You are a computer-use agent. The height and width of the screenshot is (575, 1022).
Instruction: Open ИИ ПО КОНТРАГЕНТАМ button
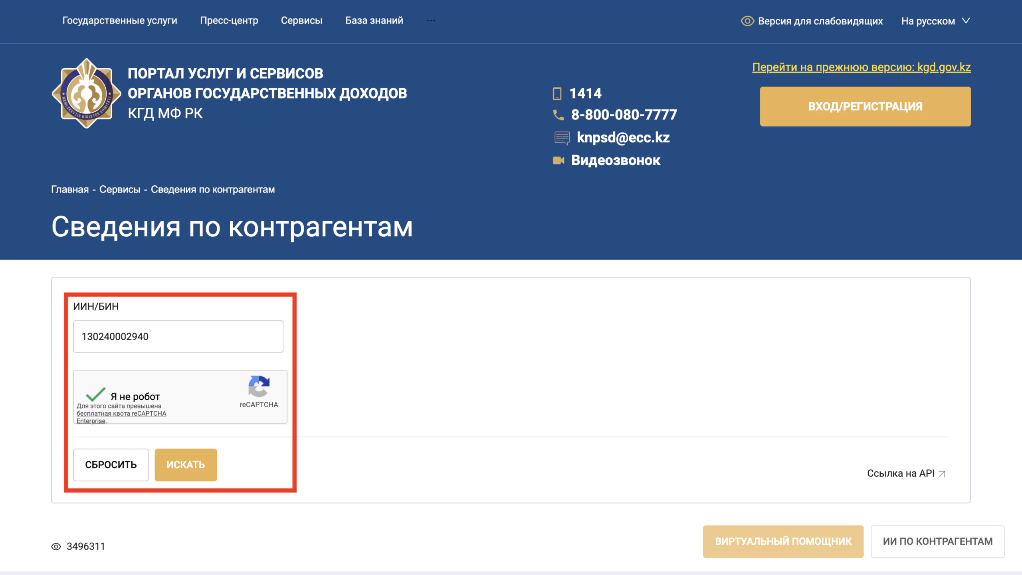(x=937, y=541)
